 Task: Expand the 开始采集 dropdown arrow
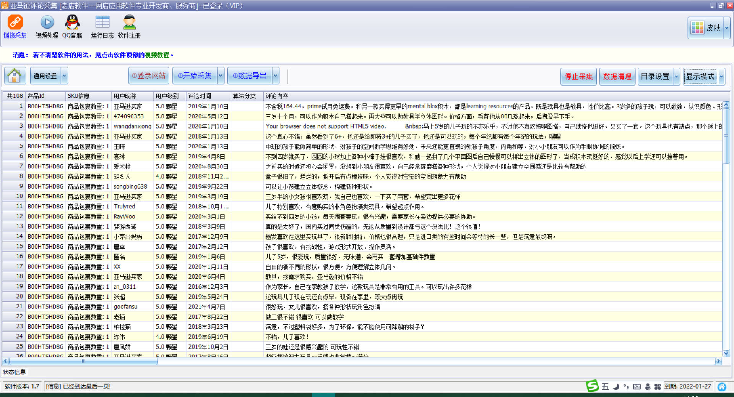pyautogui.click(x=220, y=76)
